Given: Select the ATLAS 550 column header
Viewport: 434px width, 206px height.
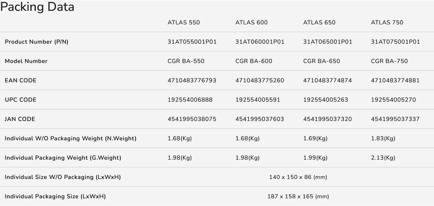Looking at the screenshot, I should click(184, 22).
